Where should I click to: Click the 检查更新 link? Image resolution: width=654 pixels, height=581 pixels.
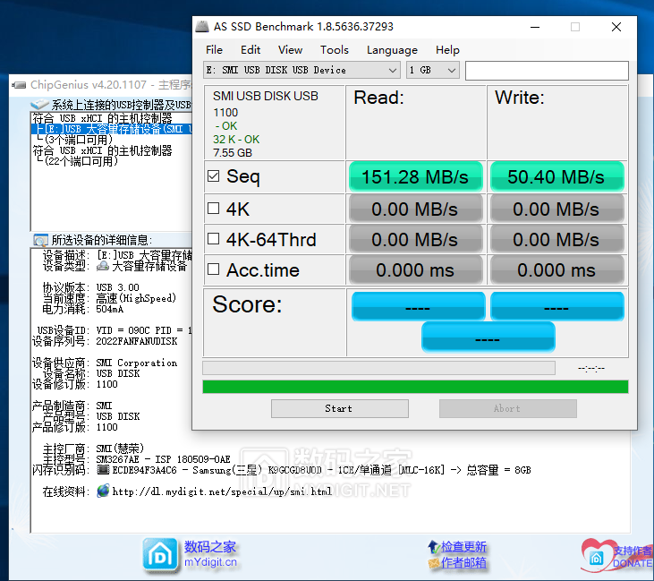click(x=463, y=546)
